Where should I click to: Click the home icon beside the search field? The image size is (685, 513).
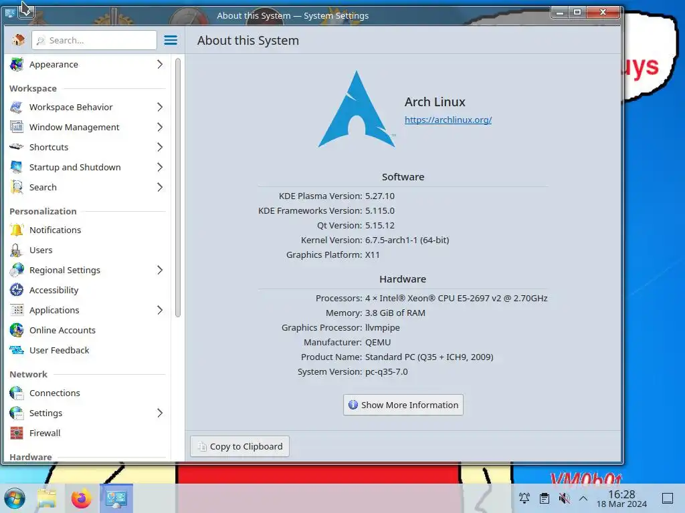click(x=18, y=40)
